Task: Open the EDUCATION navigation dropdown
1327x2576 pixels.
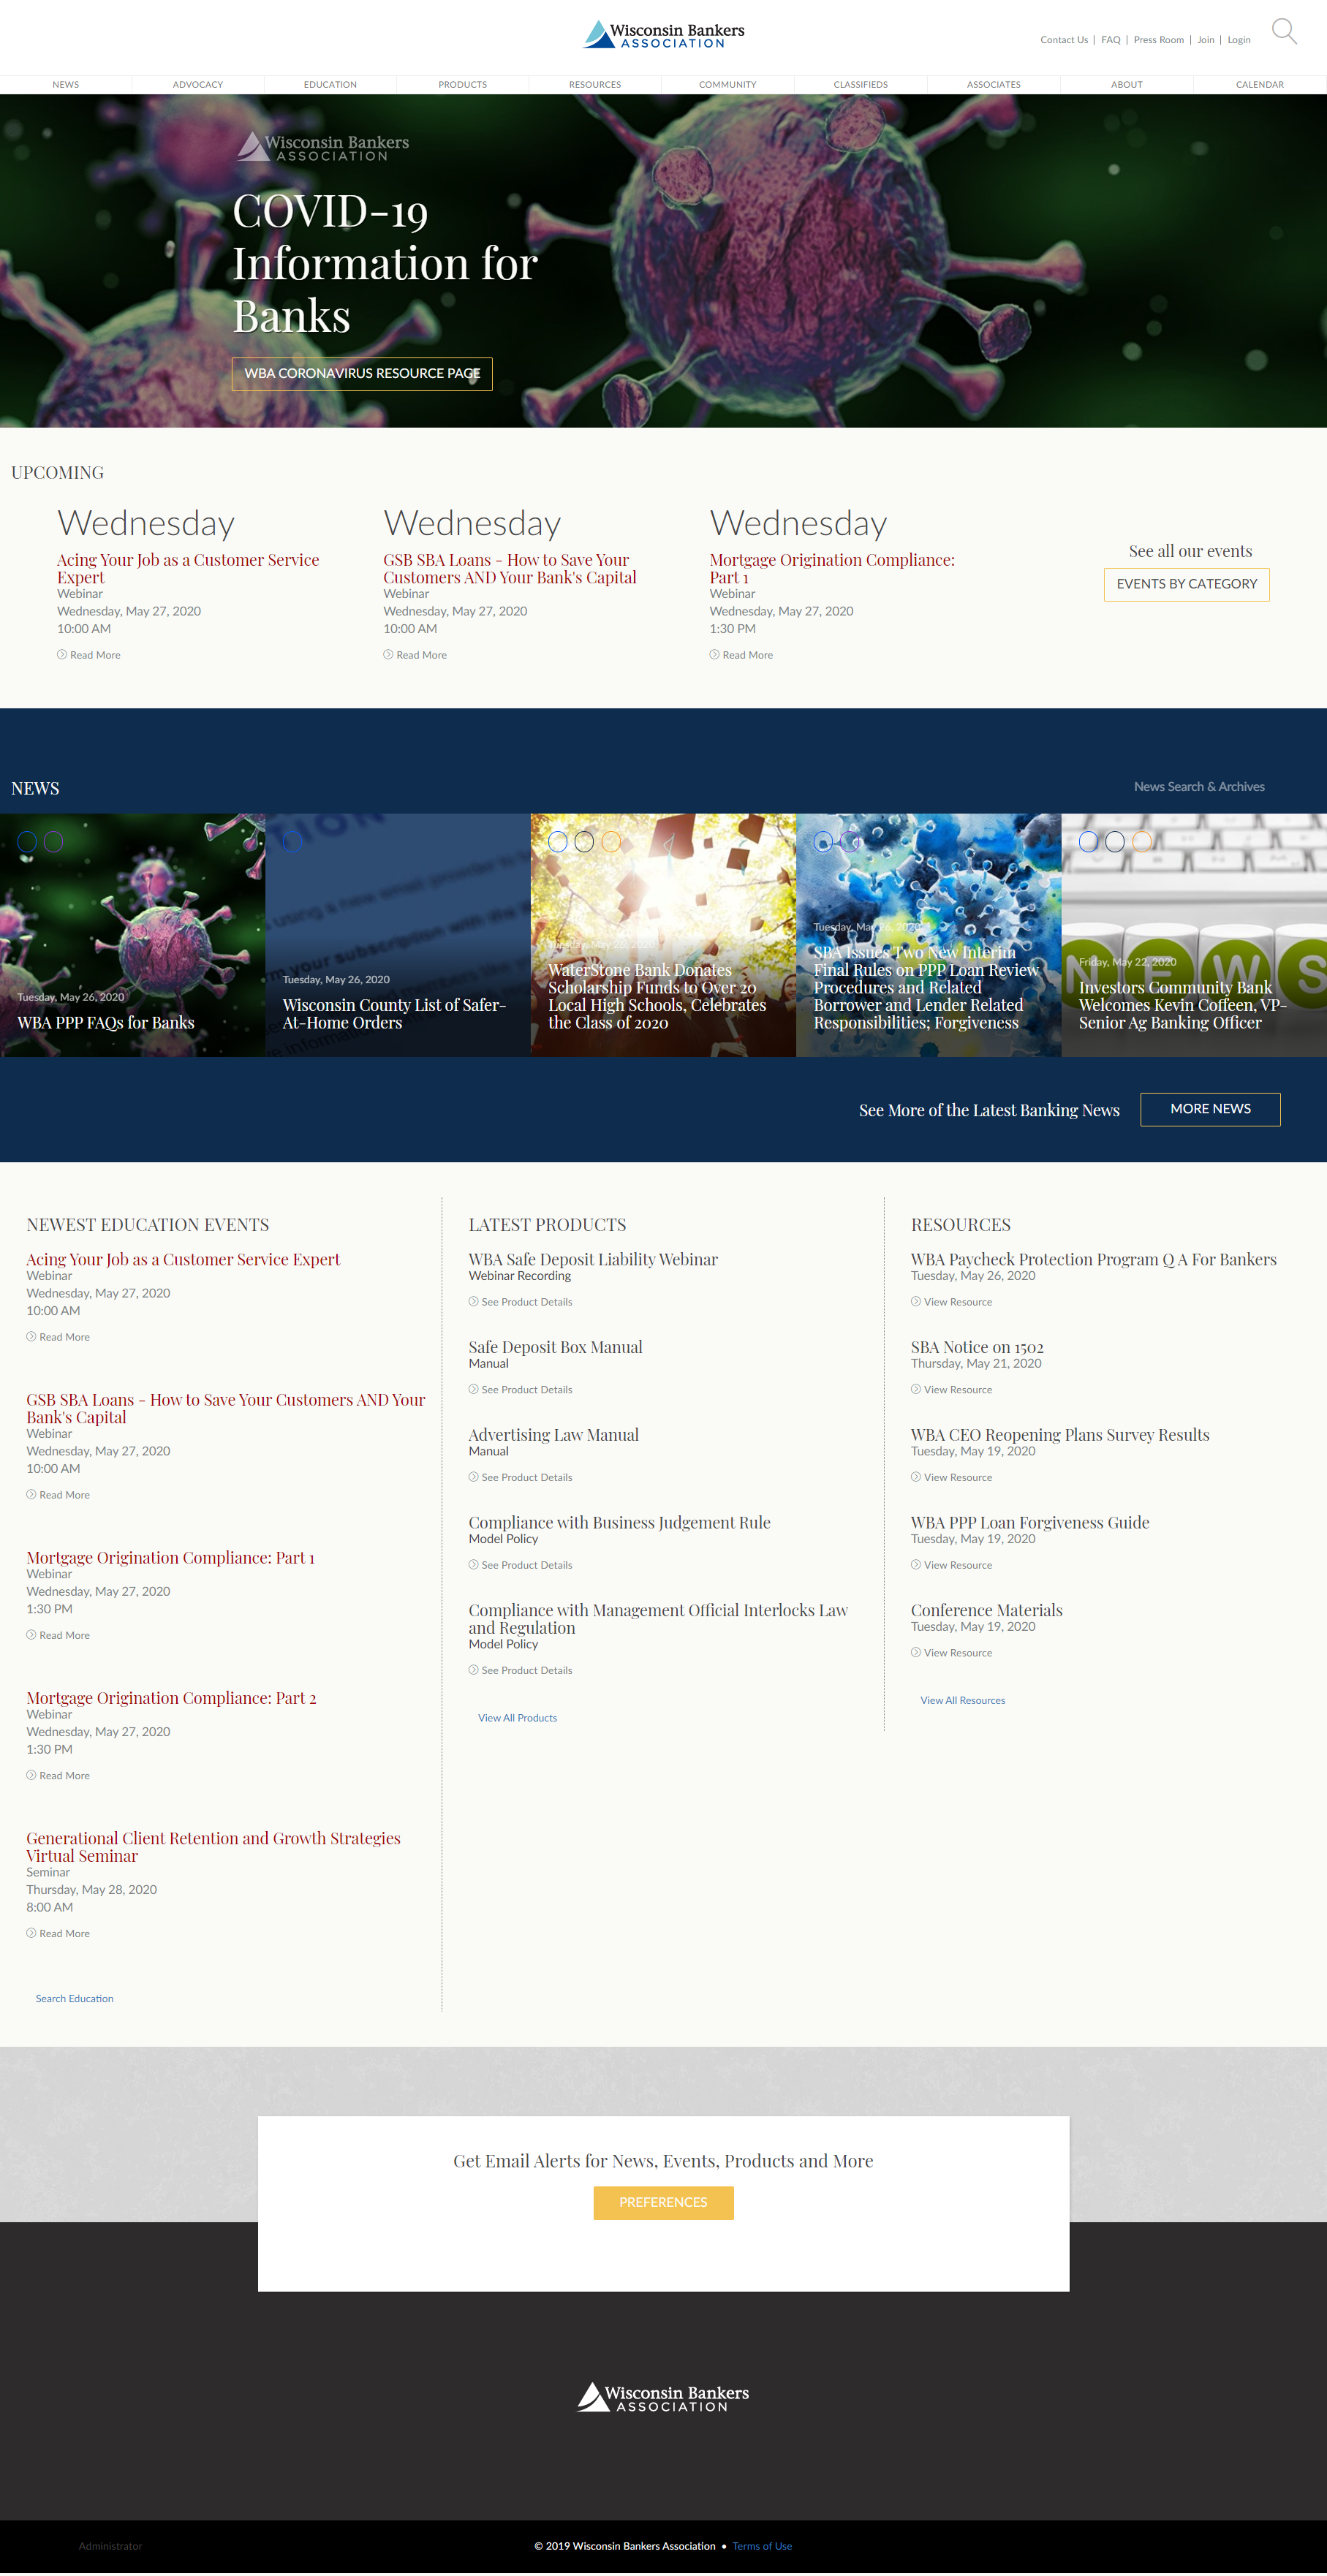Action: point(330,84)
